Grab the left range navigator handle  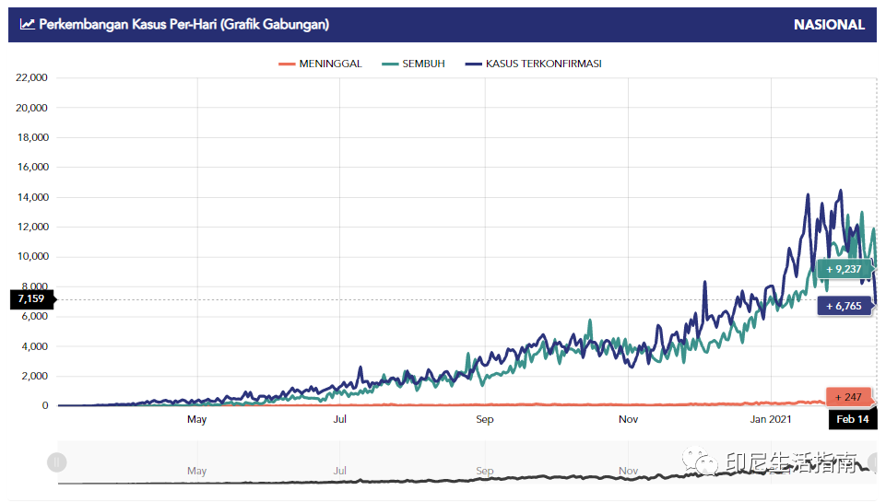point(56,462)
